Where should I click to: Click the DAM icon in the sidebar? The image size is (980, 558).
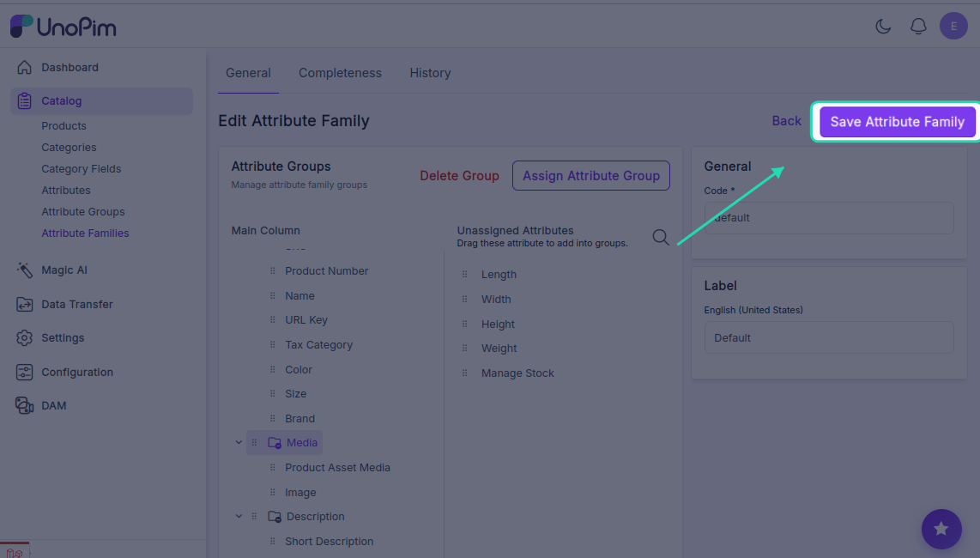point(24,405)
